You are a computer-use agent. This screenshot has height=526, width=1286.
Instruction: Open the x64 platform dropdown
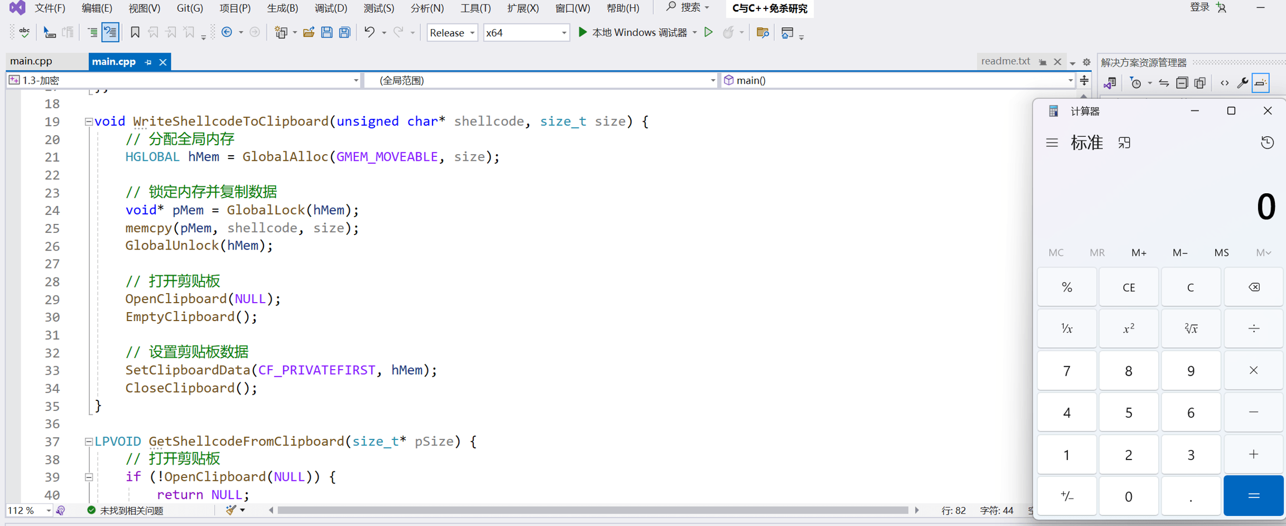pyautogui.click(x=526, y=33)
